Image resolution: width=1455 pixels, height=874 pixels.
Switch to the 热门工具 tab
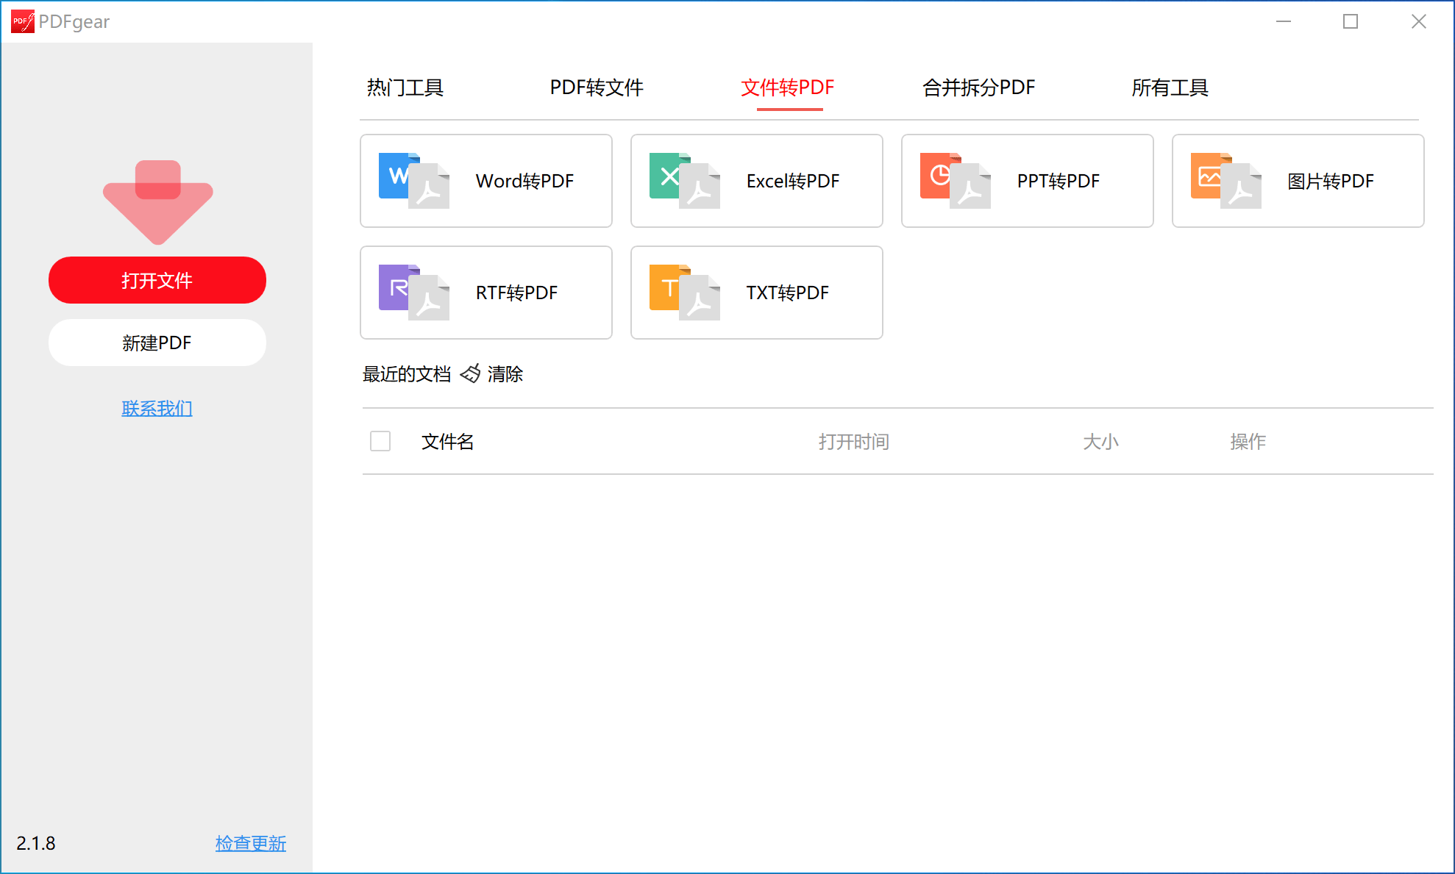(405, 87)
